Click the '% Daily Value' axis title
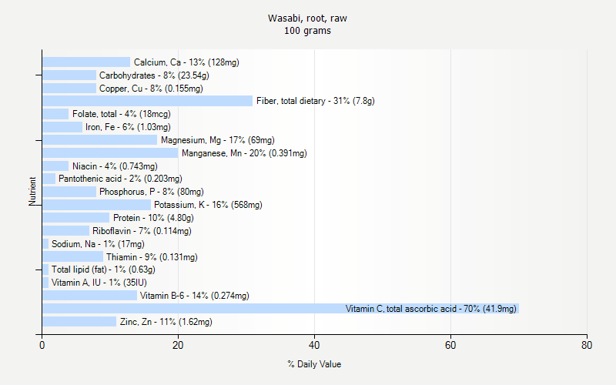Screen dimensions: 616x385 point(314,364)
